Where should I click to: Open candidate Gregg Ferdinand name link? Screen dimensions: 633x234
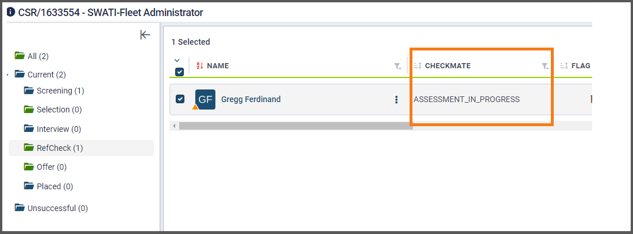(x=250, y=99)
